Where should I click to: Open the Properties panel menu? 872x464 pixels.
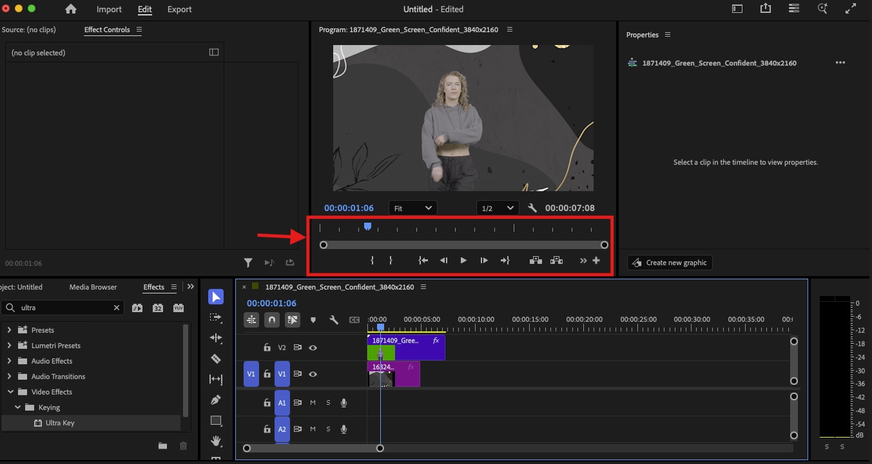[668, 35]
